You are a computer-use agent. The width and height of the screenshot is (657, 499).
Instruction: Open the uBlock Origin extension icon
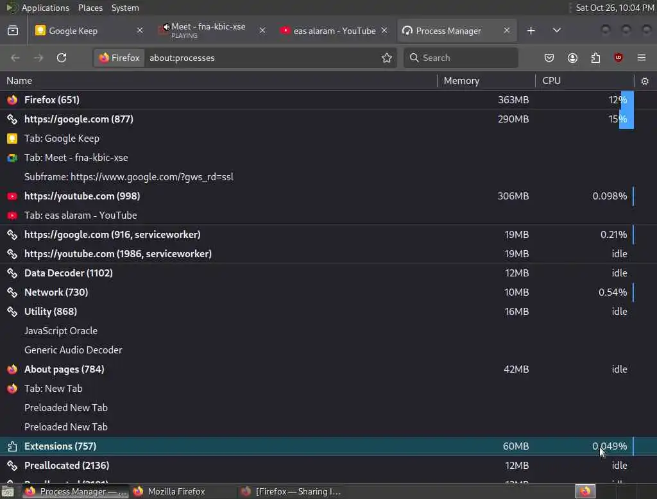coord(619,58)
